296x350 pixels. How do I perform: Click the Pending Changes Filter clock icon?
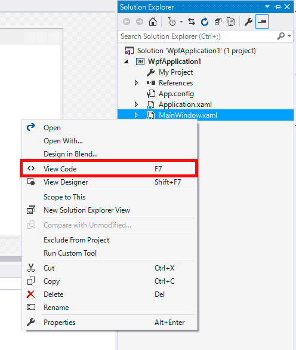click(x=172, y=22)
